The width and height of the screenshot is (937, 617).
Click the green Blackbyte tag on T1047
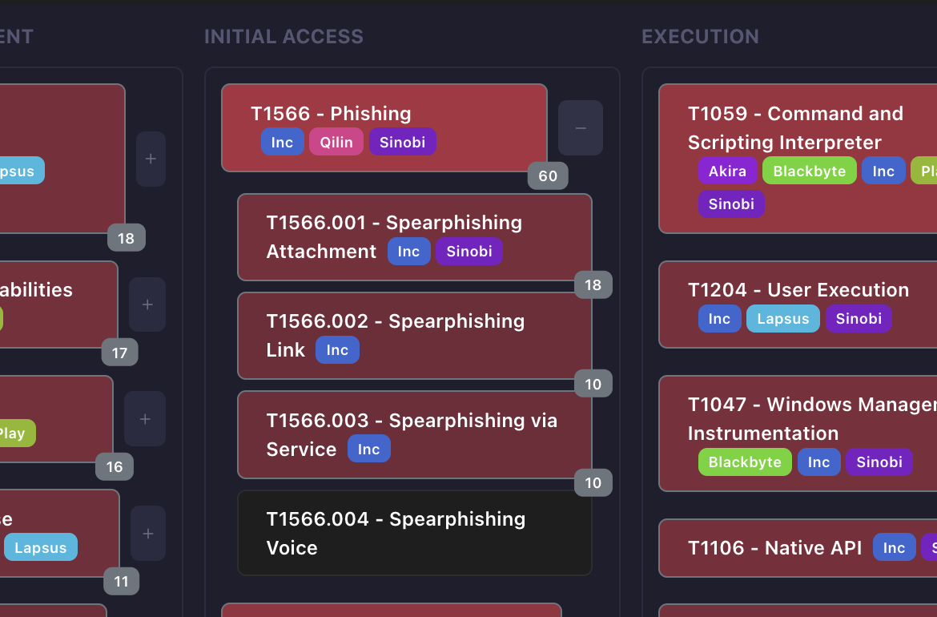[x=745, y=462]
